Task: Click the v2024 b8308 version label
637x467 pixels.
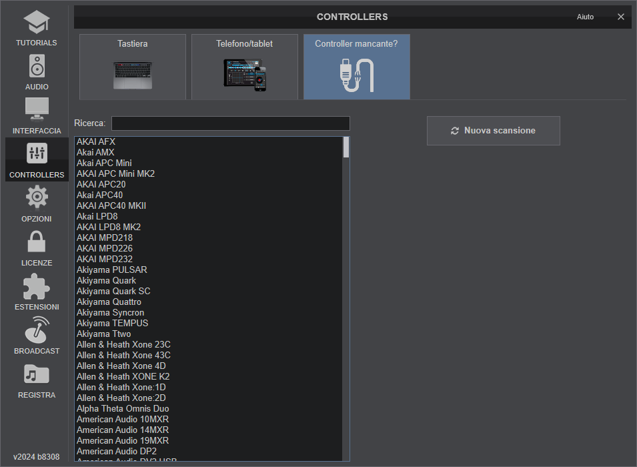Action: tap(37, 457)
